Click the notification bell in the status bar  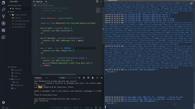[x=100, y=107]
